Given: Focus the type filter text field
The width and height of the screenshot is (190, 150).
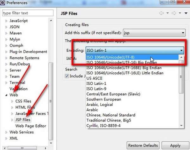Looking at the screenshot, I should pos(28,13).
